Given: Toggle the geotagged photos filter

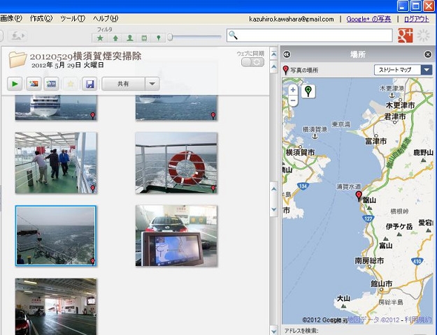Looking at the screenshot, I should 159,38.
